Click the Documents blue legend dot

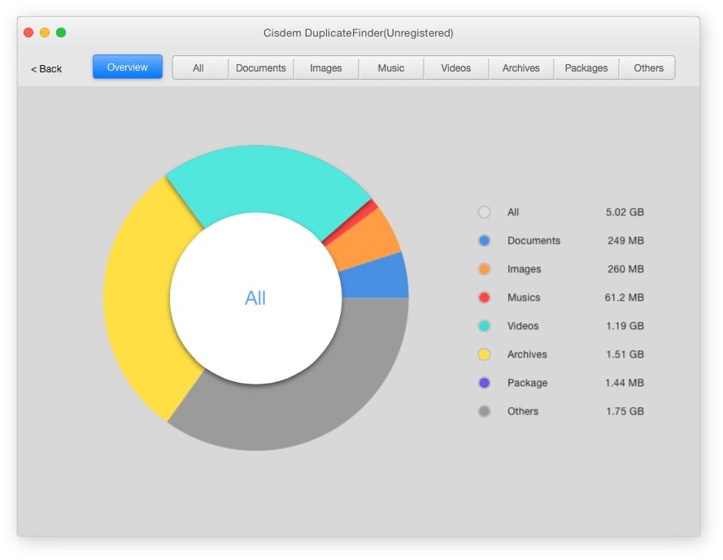pos(484,241)
